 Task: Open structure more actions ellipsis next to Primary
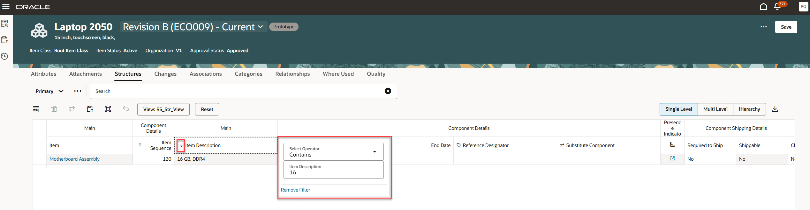tap(78, 91)
